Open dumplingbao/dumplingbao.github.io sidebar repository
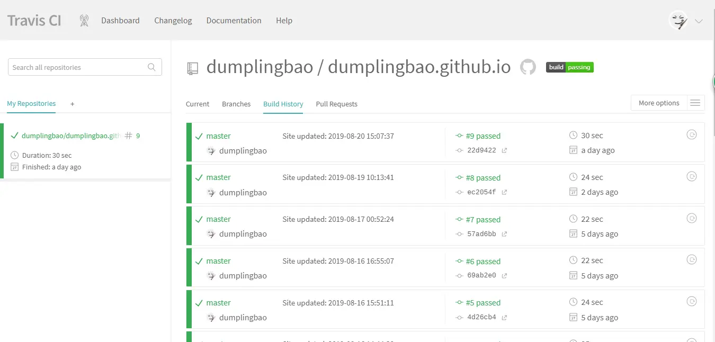 tap(71, 136)
